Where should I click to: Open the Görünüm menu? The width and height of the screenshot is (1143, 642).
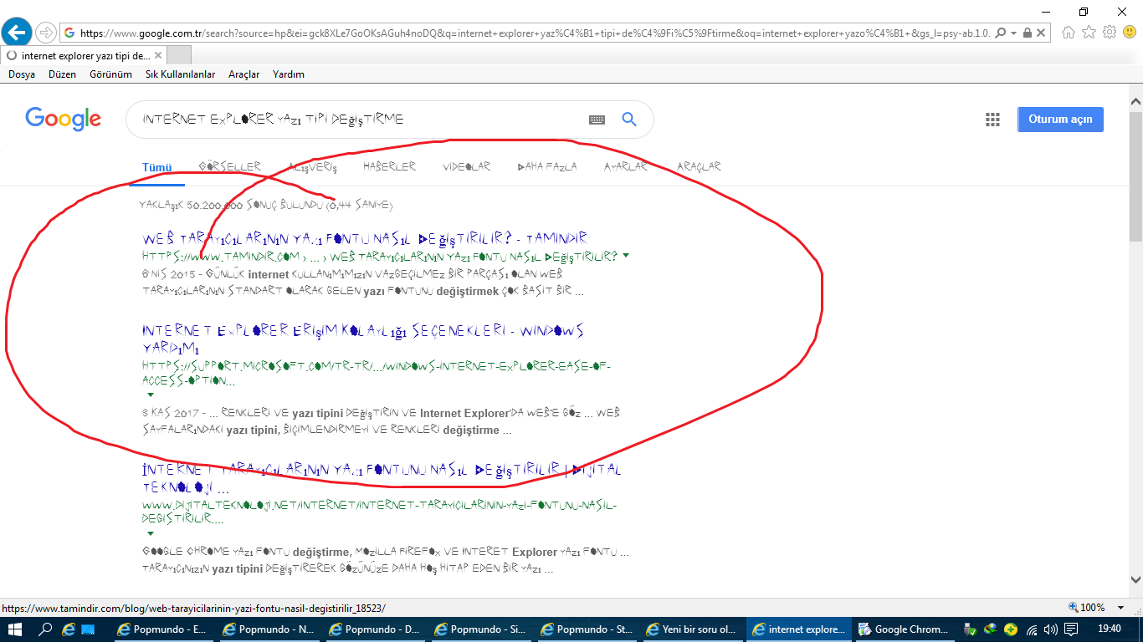point(111,74)
